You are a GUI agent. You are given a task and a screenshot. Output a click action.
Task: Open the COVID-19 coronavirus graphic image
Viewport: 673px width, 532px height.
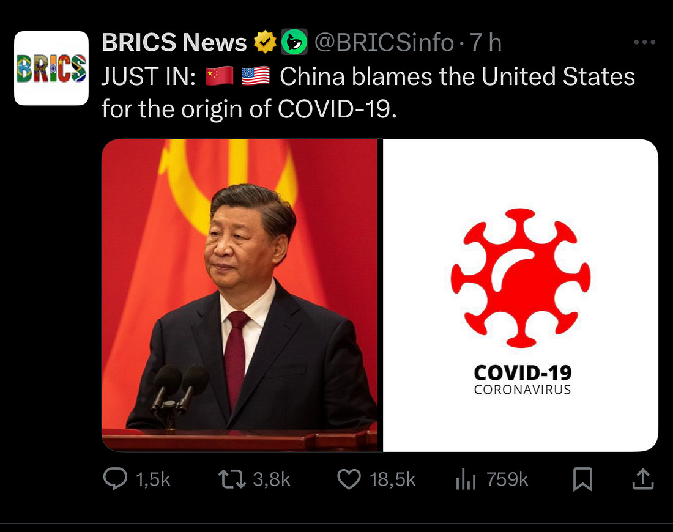pos(520,295)
